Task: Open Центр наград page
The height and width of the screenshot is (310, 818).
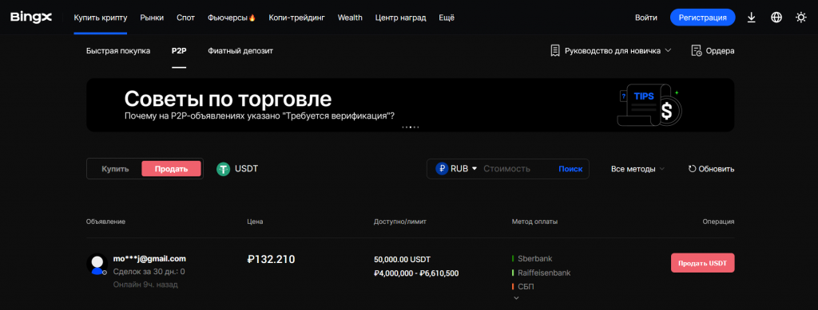Action: (401, 18)
